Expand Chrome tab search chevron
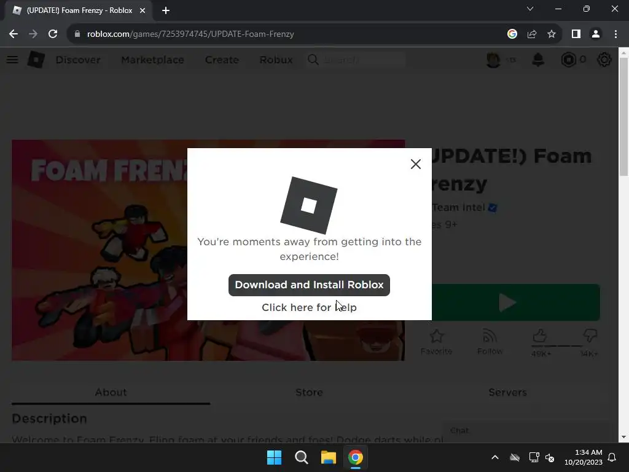This screenshot has width=629, height=472. (x=530, y=9)
